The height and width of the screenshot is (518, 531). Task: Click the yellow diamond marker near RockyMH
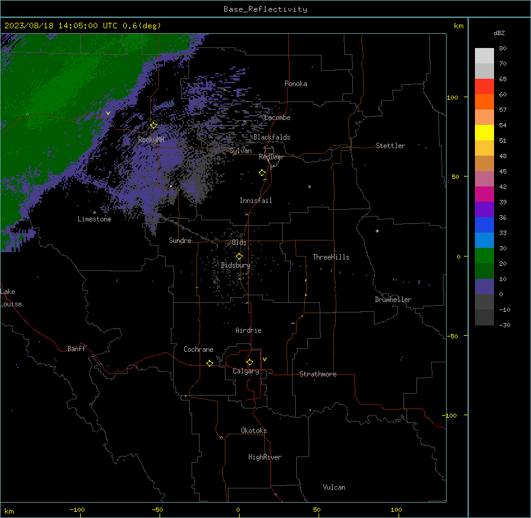pyautogui.click(x=154, y=126)
